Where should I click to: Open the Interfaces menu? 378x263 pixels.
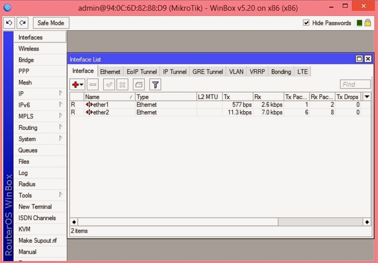[40, 37]
